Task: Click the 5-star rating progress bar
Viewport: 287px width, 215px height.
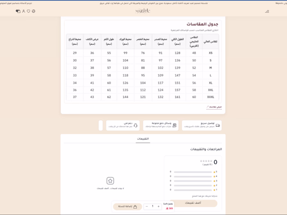Action: click(193, 172)
